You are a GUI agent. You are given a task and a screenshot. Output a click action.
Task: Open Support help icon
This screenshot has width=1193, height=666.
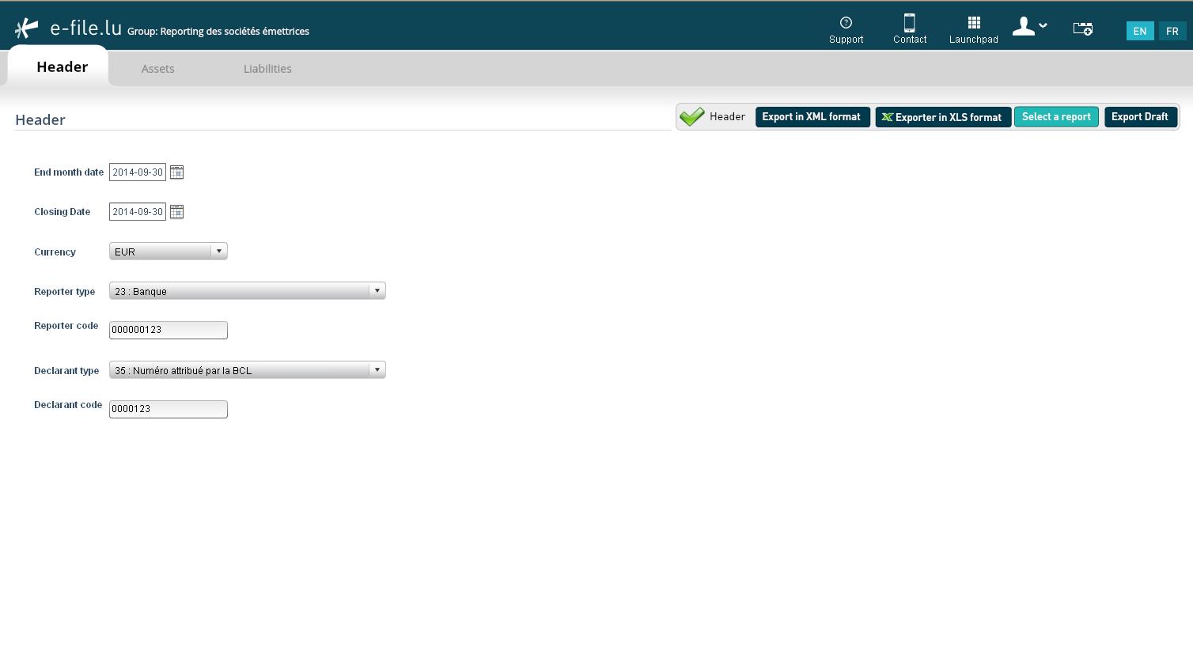click(x=846, y=22)
